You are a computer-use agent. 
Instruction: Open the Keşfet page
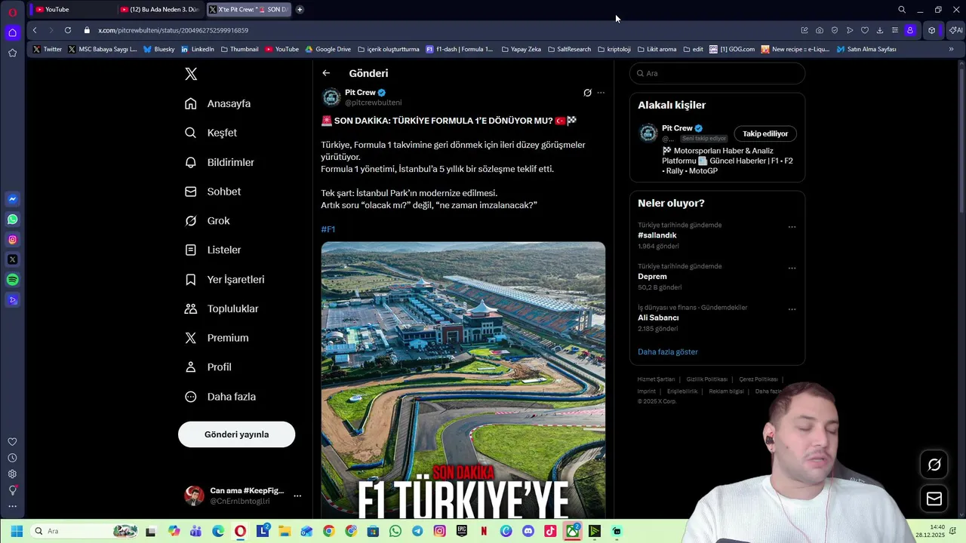[x=211, y=133]
